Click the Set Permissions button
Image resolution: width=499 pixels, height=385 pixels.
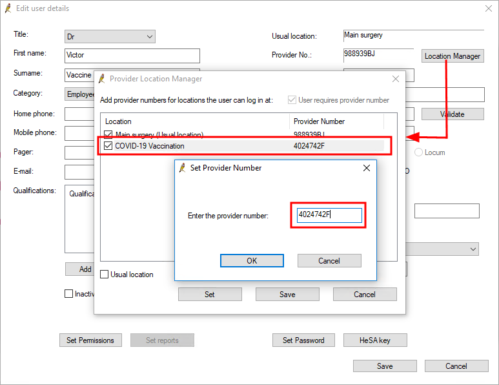(x=90, y=340)
